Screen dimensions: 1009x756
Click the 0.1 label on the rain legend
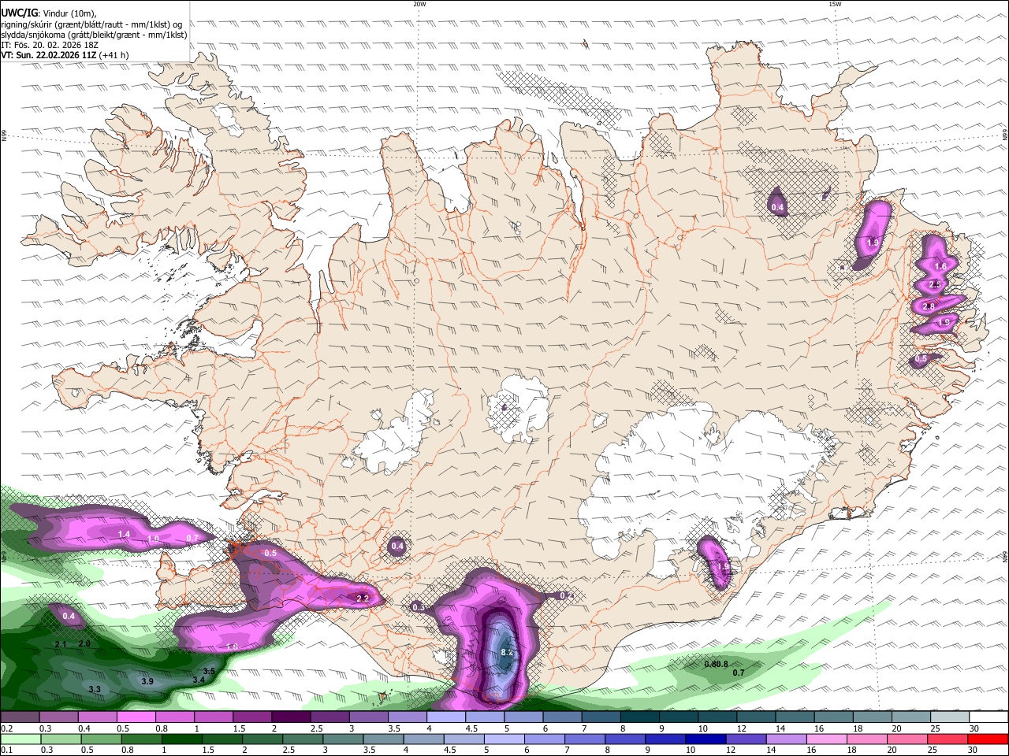[6, 750]
